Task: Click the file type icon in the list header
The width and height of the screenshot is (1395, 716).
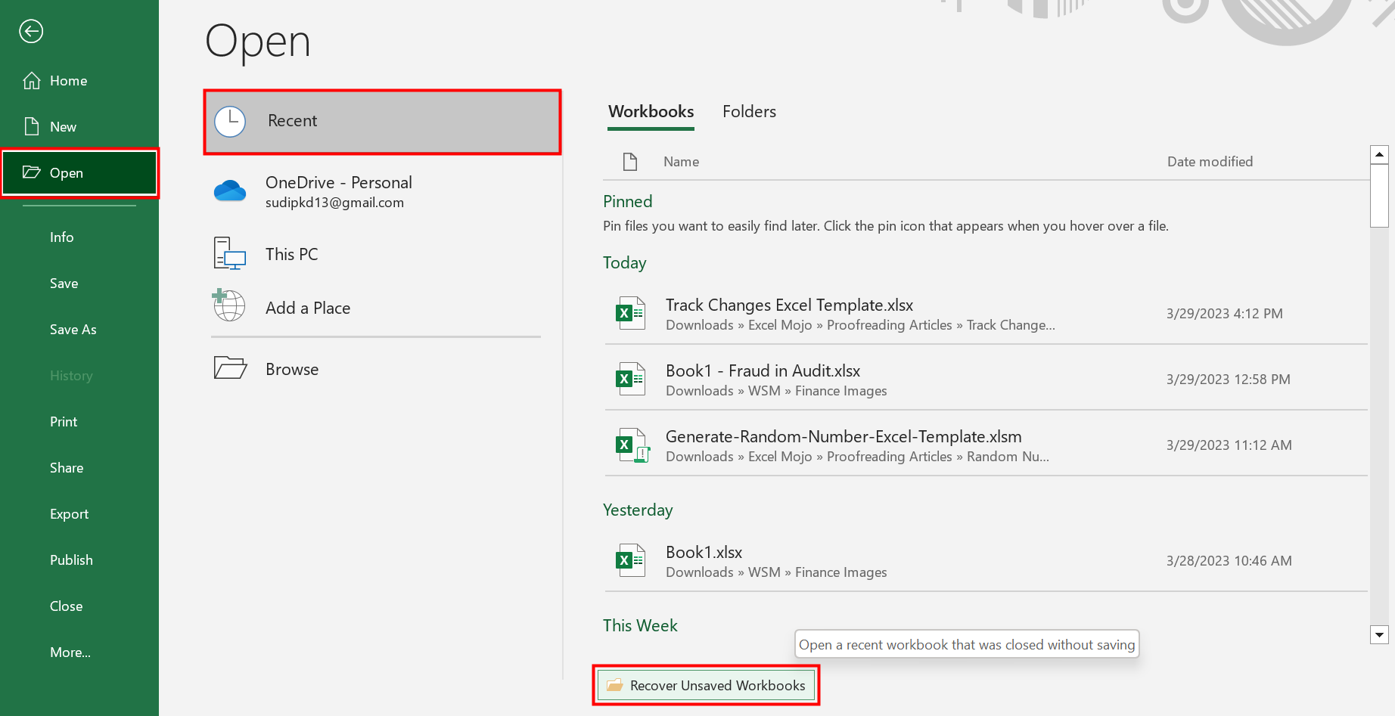Action: (x=629, y=161)
